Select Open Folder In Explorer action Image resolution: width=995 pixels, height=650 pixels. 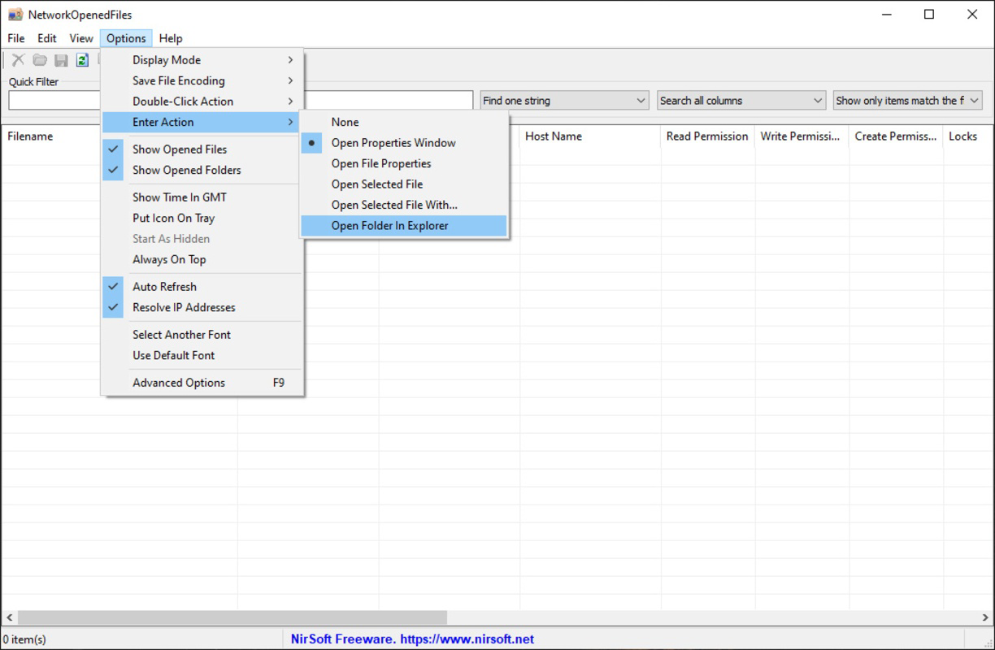click(403, 226)
